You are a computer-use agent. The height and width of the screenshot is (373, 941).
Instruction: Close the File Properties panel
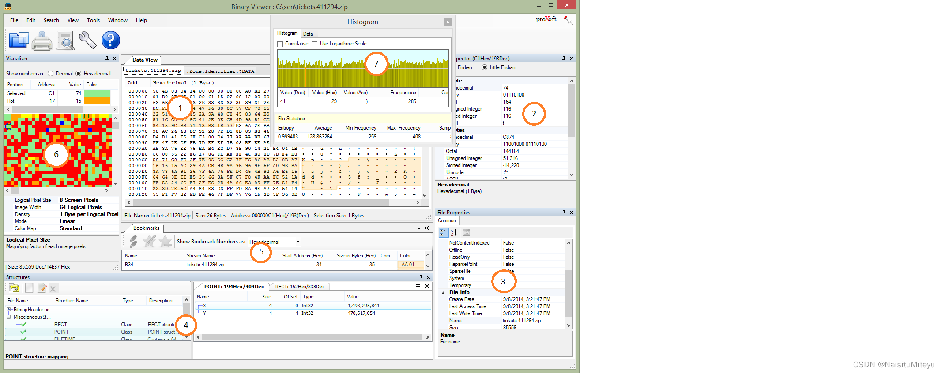(572, 213)
